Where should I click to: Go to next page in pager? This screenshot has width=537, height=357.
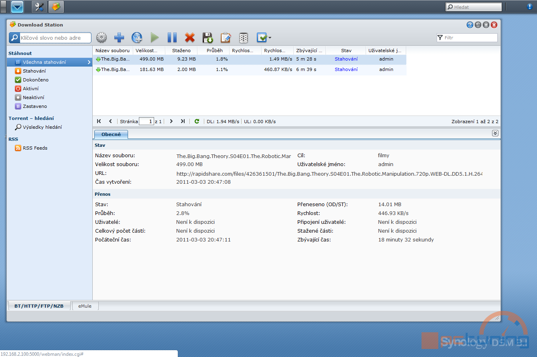tap(171, 121)
